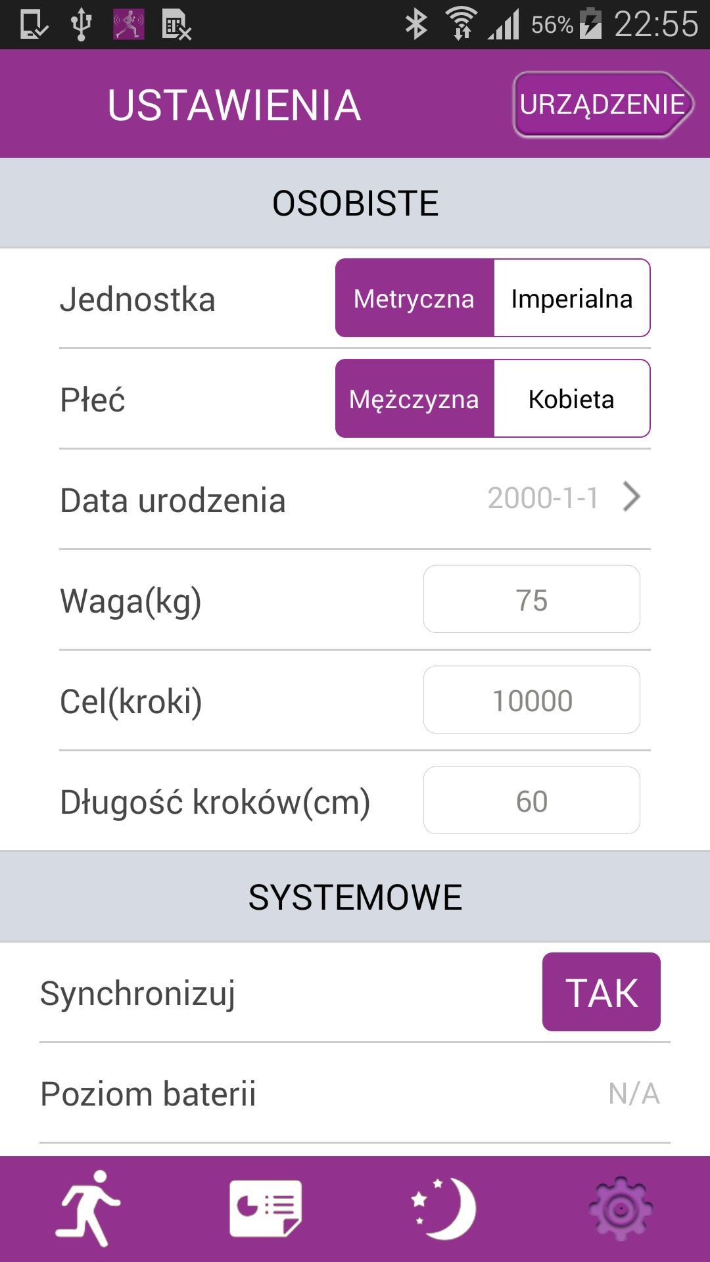Switch unit to Imperialna
This screenshot has height=1262, width=710.
[x=571, y=298]
